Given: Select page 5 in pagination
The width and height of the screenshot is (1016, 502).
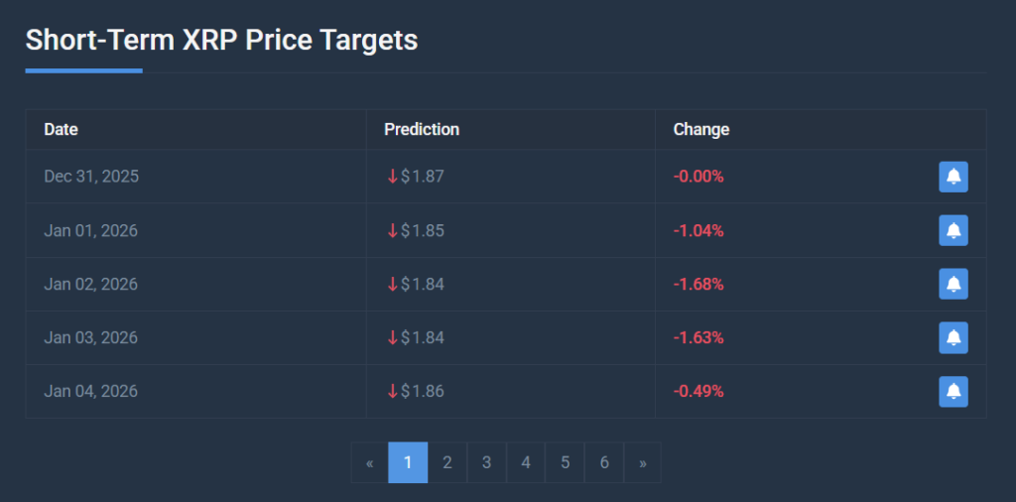Looking at the screenshot, I should (565, 462).
